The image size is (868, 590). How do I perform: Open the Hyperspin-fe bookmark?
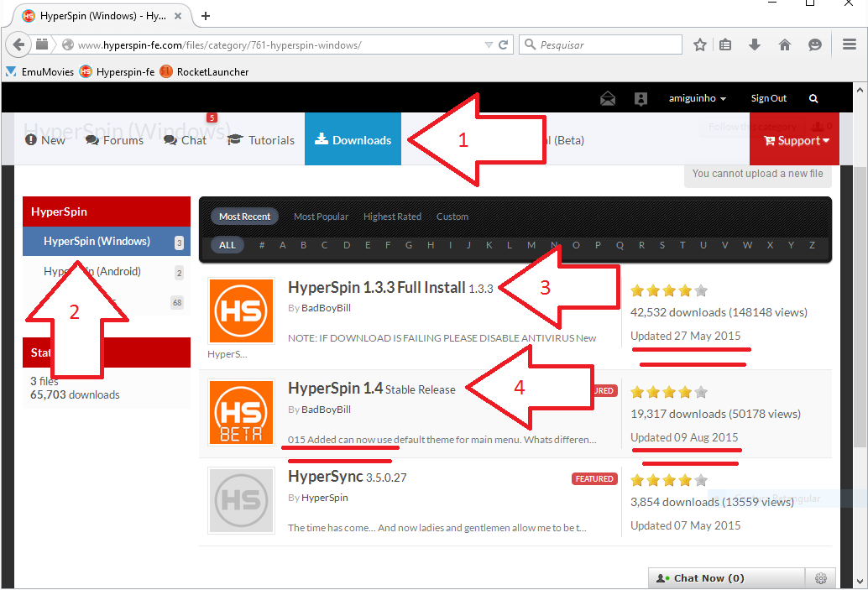[x=118, y=72]
